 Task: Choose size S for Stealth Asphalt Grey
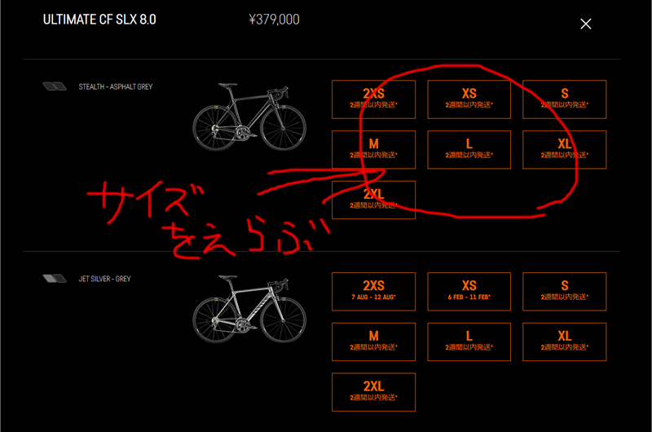[564, 99]
